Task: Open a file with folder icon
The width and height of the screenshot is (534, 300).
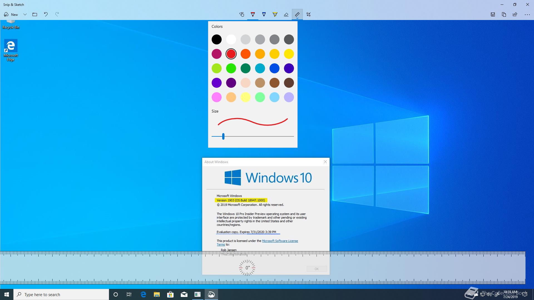Action: click(x=35, y=14)
